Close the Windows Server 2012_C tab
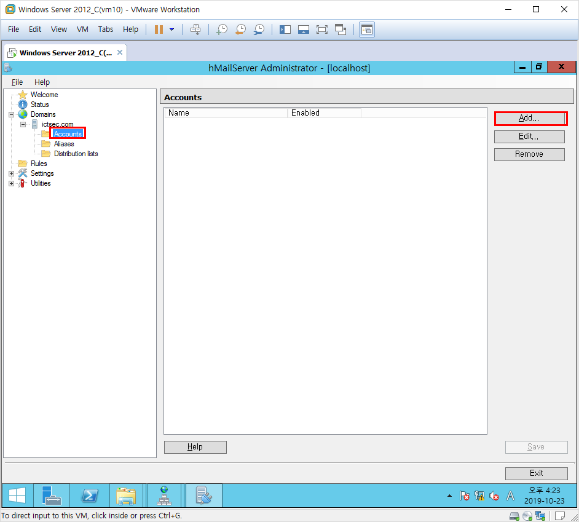The width and height of the screenshot is (579, 522). tap(120, 52)
